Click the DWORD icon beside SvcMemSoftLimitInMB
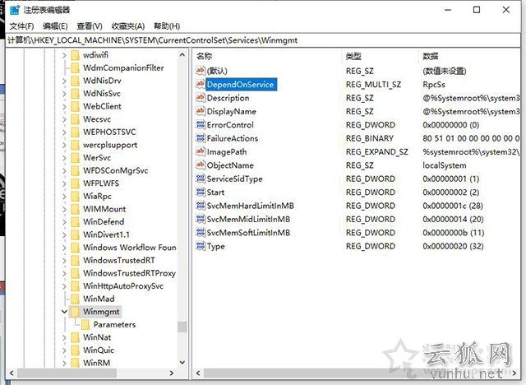Viewport: 526px width, 385px height. tap(201, 232)
